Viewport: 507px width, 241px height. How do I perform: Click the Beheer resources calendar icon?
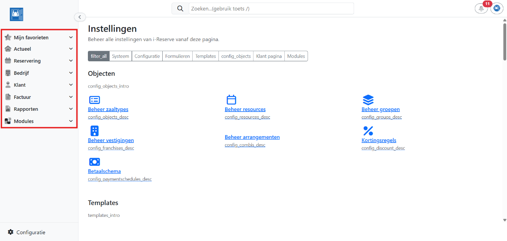pos(231,100)
